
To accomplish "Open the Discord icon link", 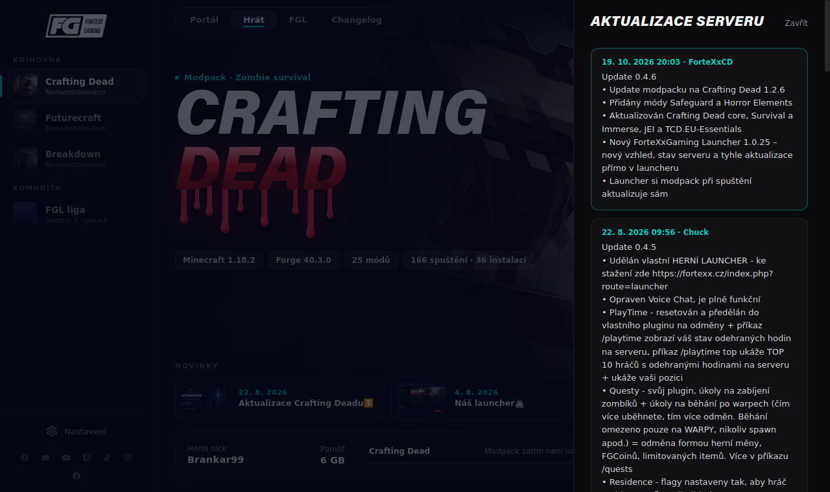I will [45, 458].
